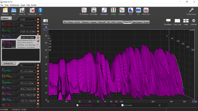Remove the 'F L' measurement
198x111 pixels.
pos(38,65)
